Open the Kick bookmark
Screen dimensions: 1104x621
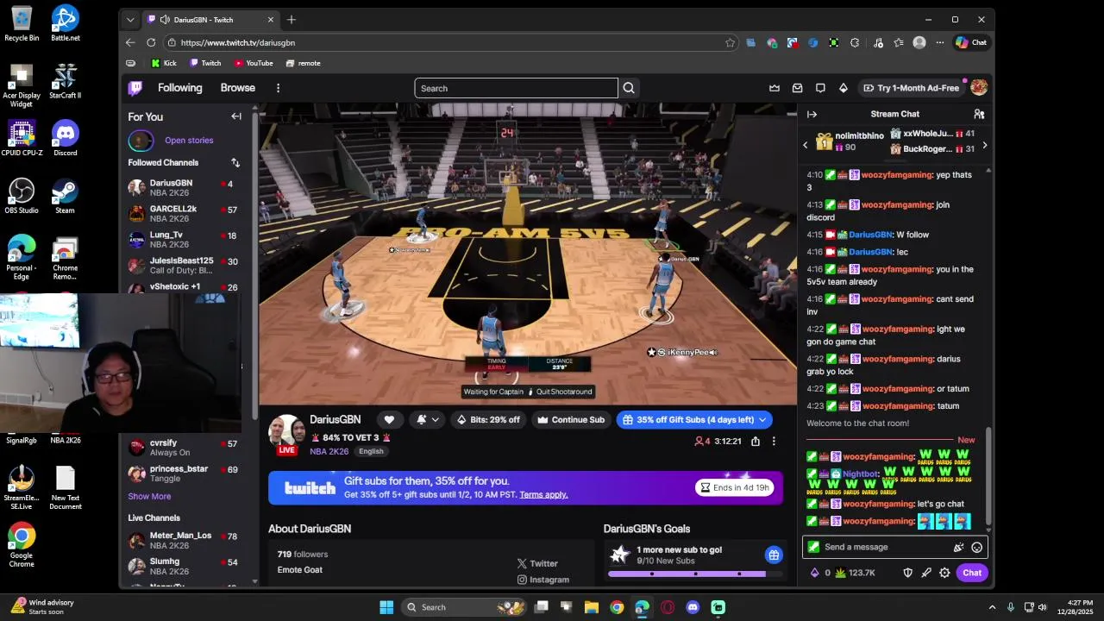tap(163, 63)
